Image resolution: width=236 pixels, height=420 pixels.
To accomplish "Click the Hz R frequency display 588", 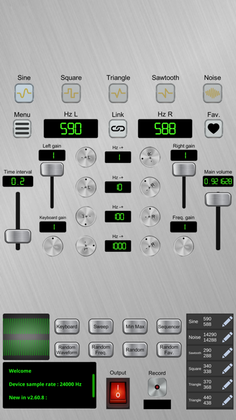I will (x=165, y=129).
